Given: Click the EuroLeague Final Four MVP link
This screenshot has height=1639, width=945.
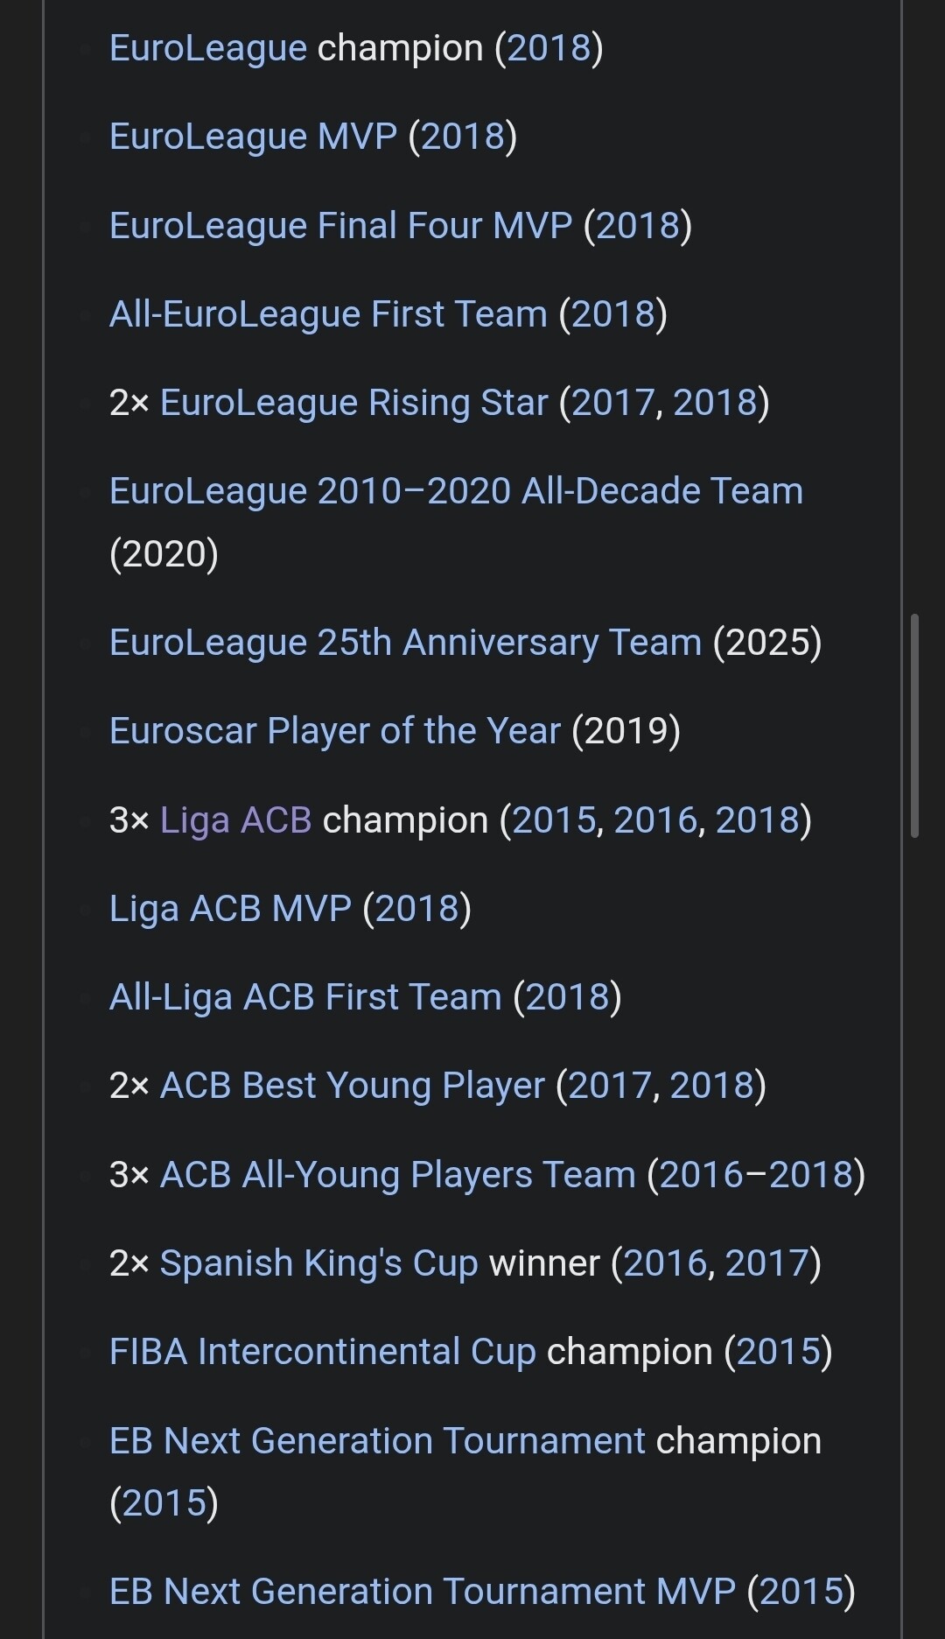Looking at the screenshot, I should tap(340, 225).
